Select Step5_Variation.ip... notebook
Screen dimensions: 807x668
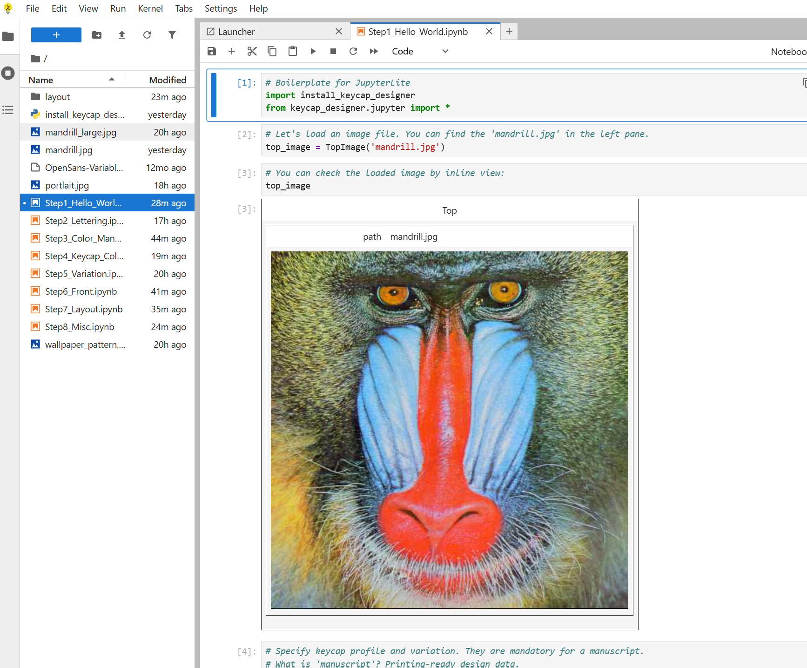[107, 274]
